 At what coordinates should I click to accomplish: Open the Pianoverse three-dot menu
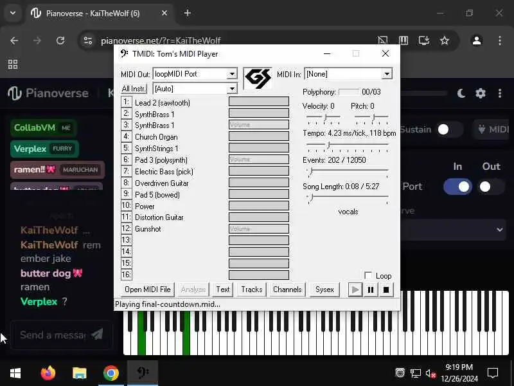tap(500, 93)
